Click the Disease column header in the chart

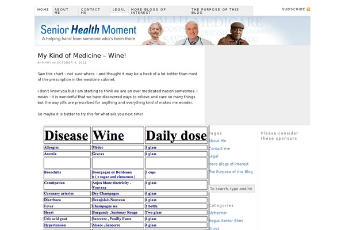click(x=67, y=135)
